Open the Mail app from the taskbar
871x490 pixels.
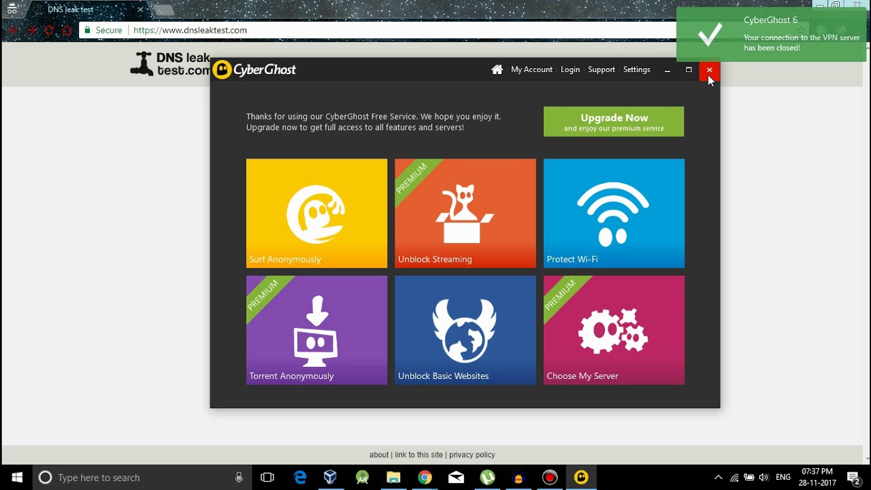pos(456,478)
